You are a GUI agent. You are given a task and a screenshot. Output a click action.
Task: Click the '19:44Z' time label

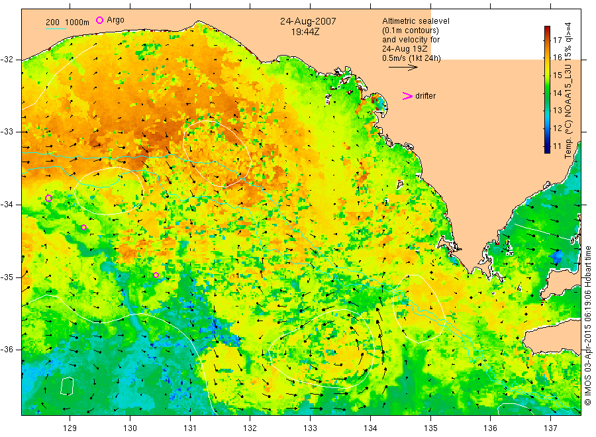tap(305, 32)
